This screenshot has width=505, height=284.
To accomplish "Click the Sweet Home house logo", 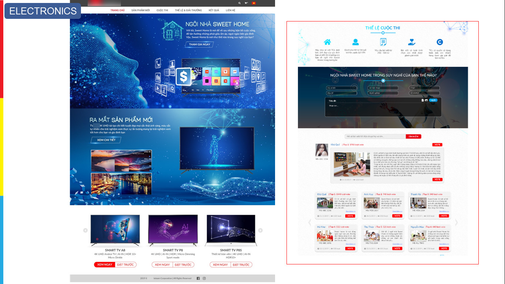I will click(173, 30).
